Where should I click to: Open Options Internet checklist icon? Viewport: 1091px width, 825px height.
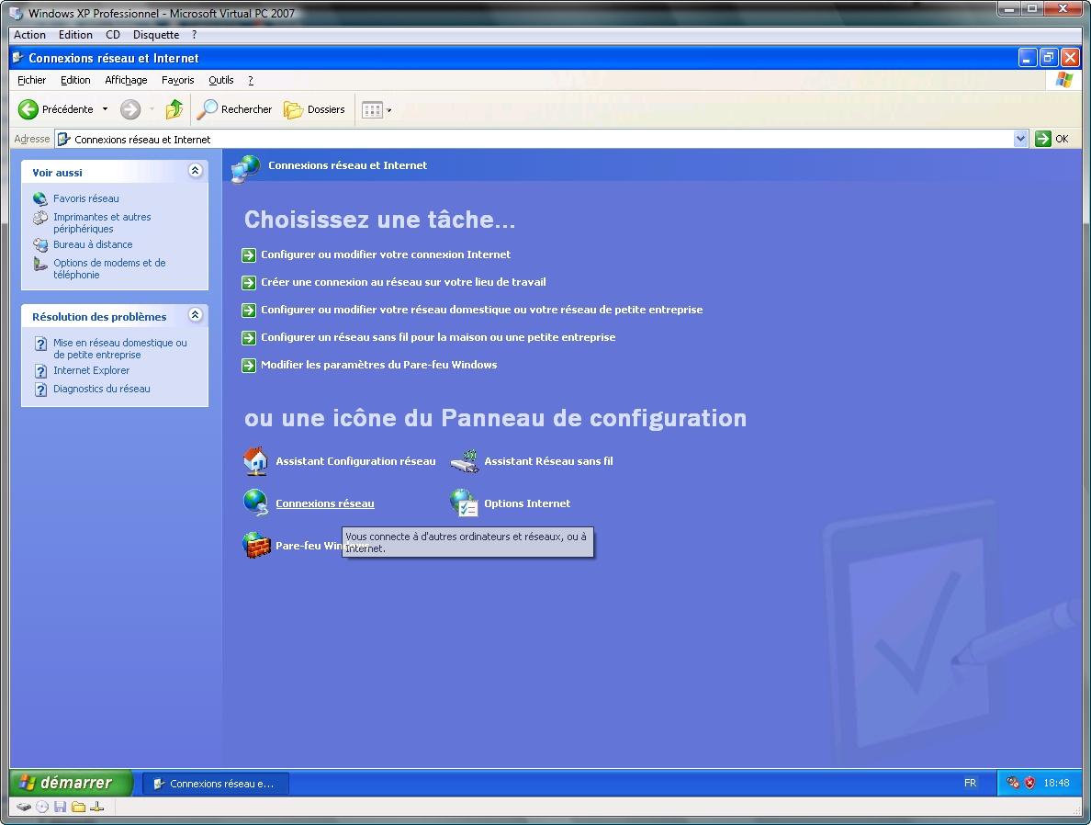click(x=464, y=503)
